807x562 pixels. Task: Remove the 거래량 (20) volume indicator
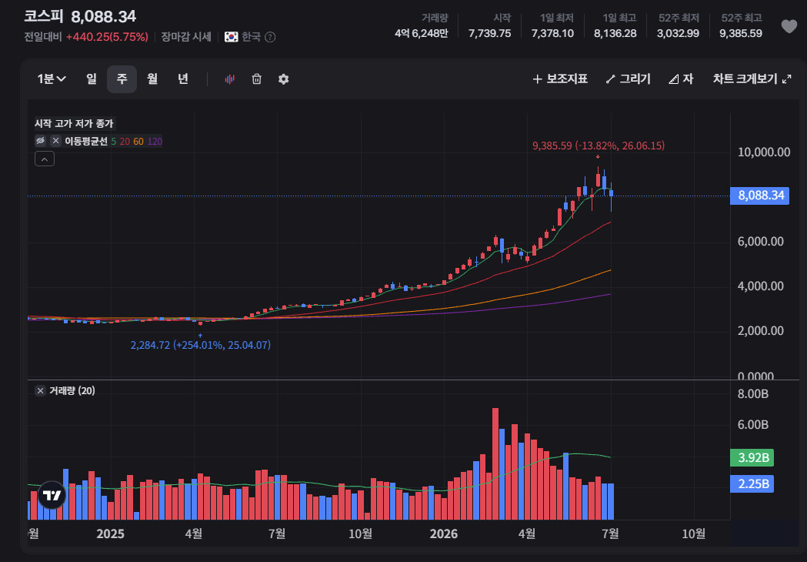click(x=40, y=390)
